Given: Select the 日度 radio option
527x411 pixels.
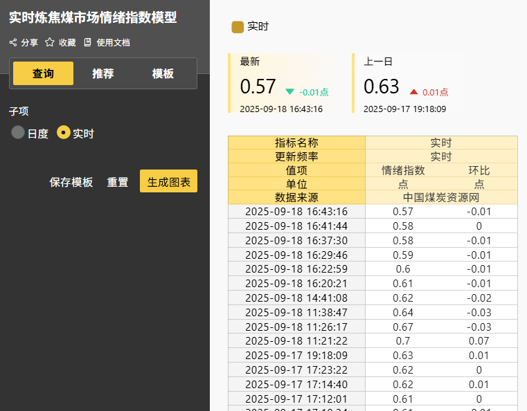Looking at the screenshot, I should tap(18, 133).
